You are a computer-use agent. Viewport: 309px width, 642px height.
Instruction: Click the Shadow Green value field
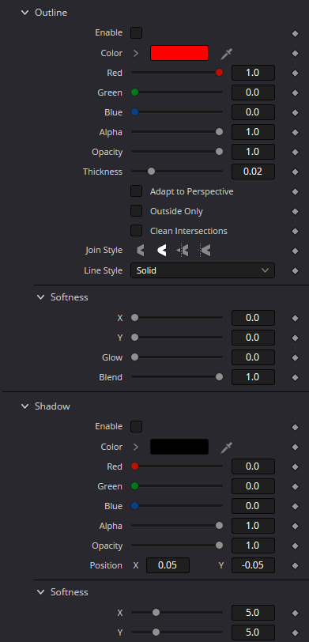[253, 486]
